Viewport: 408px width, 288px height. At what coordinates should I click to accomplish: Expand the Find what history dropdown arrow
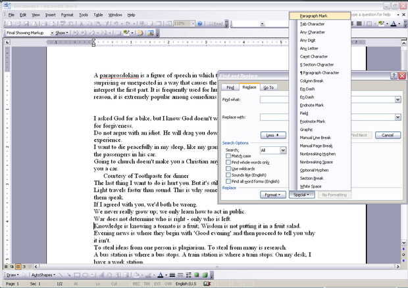(x=398, y=100)
